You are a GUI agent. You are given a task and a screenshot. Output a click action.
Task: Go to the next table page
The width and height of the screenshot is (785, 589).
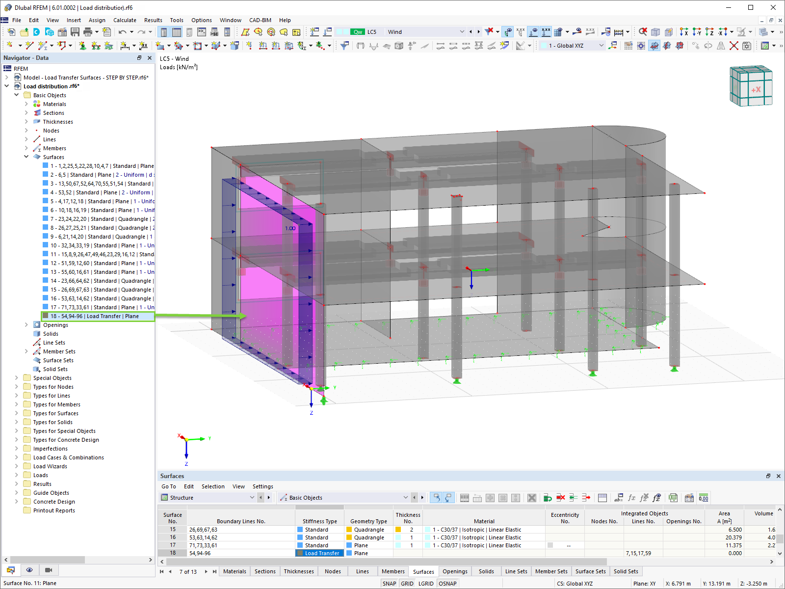point(206,572)
